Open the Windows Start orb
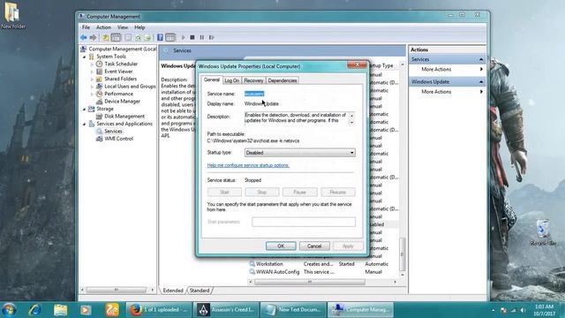 [9, 310]
